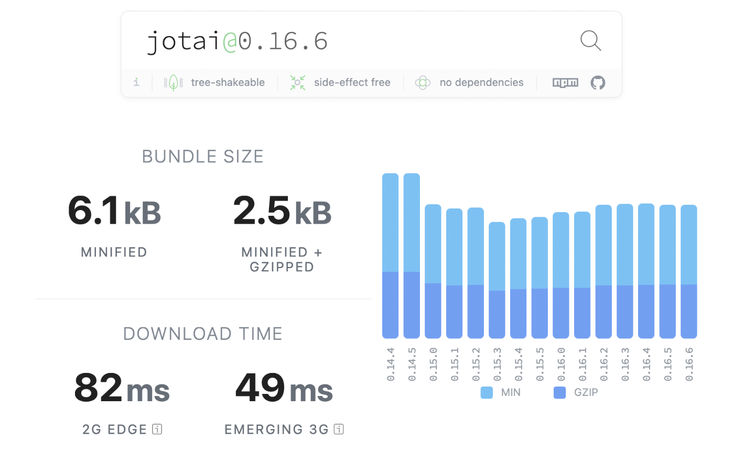
Task: Click the no dependencies label
Action: click(481, 82)
